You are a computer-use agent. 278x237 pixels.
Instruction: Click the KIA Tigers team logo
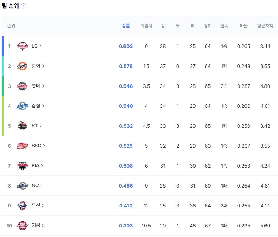[22, 166]
